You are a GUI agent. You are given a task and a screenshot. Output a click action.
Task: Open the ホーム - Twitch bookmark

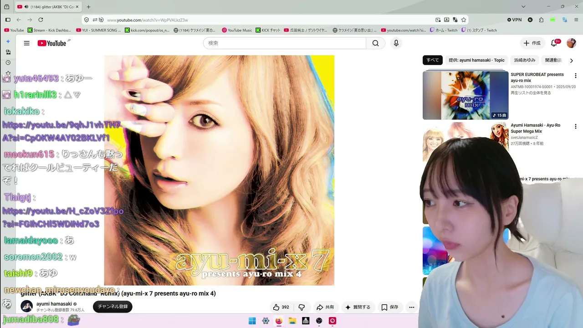[444, 31]
